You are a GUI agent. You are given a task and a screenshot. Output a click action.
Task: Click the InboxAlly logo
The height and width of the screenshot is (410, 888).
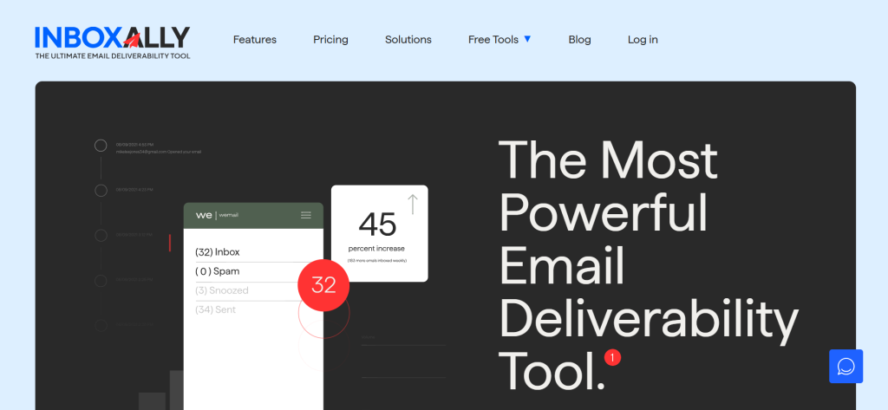click(x=112, y=42)
